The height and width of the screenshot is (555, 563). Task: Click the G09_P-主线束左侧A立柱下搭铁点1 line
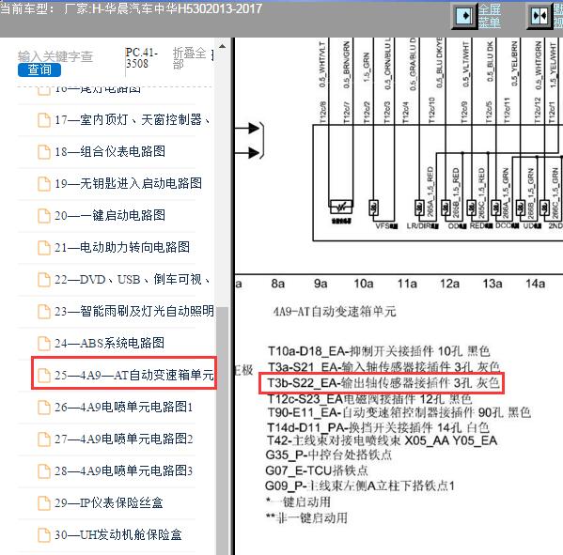point(360,486)
